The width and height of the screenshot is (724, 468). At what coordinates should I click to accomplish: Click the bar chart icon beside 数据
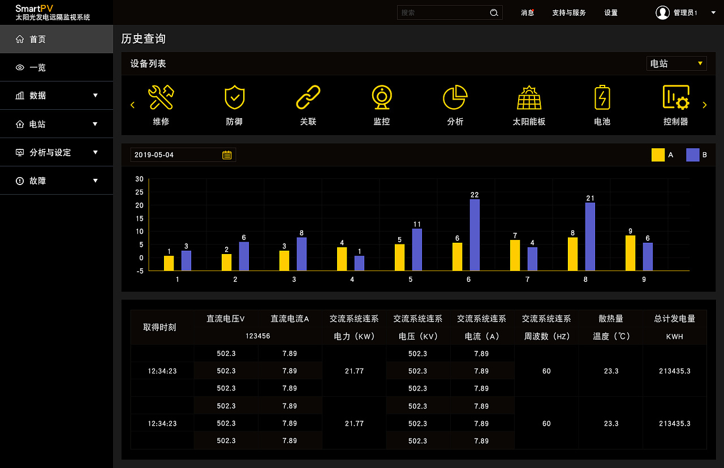click(x=20, y=96)
